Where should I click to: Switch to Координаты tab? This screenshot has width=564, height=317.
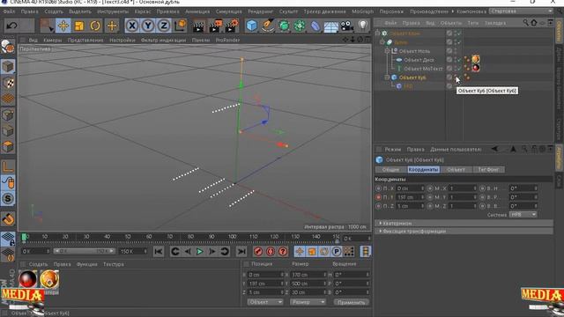(x=423, y=170)
